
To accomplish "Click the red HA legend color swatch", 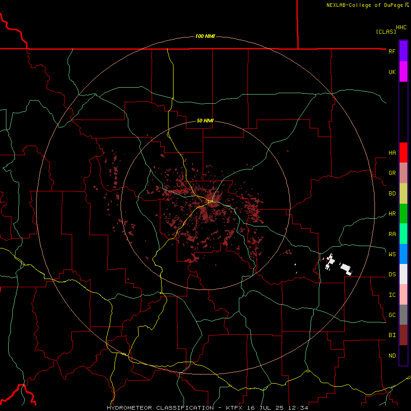I will (x=403, y=153).
